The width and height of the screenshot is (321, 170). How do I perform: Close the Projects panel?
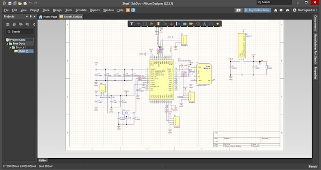[x=34, y=17]
